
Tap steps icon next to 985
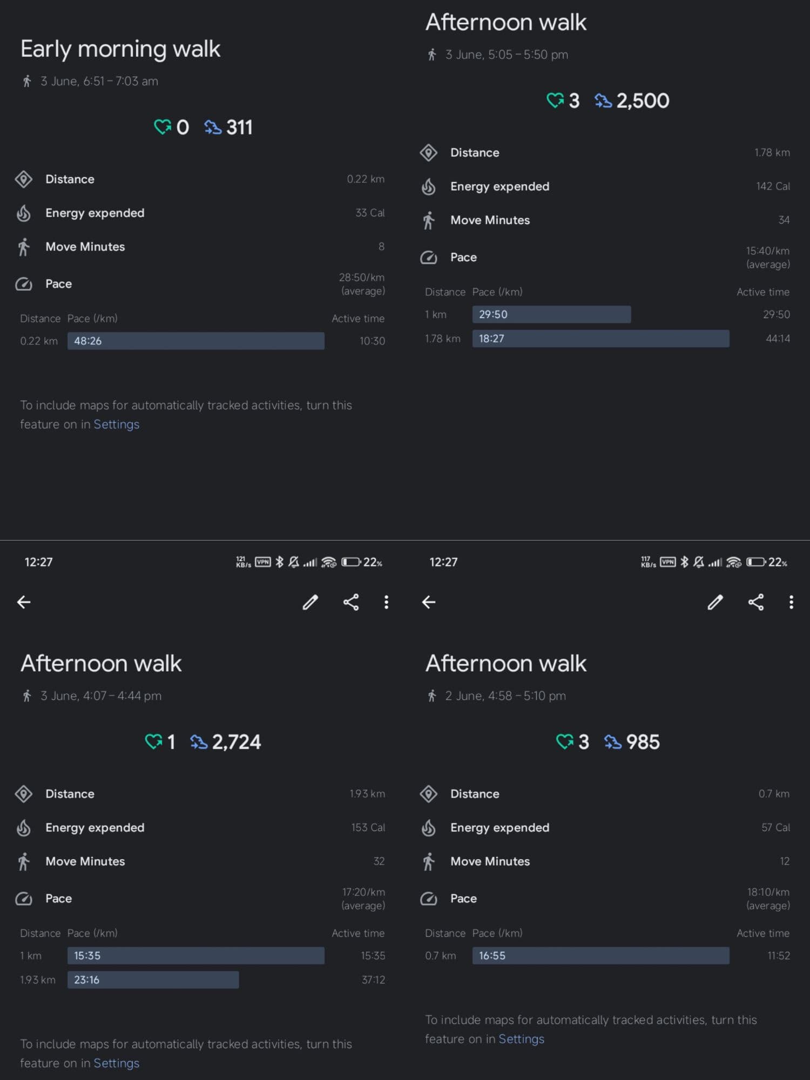click(x=613, y=742)
